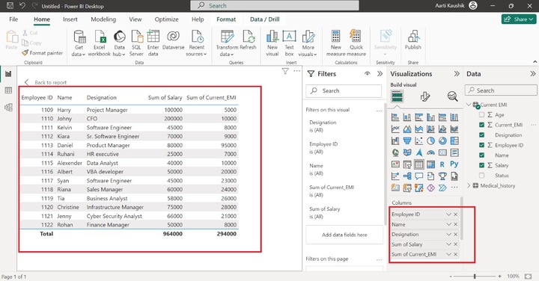The width and height of the screenshot is (539, 281).
Task: Uncheck the Designation field
Action: click(x=481, y=135)
